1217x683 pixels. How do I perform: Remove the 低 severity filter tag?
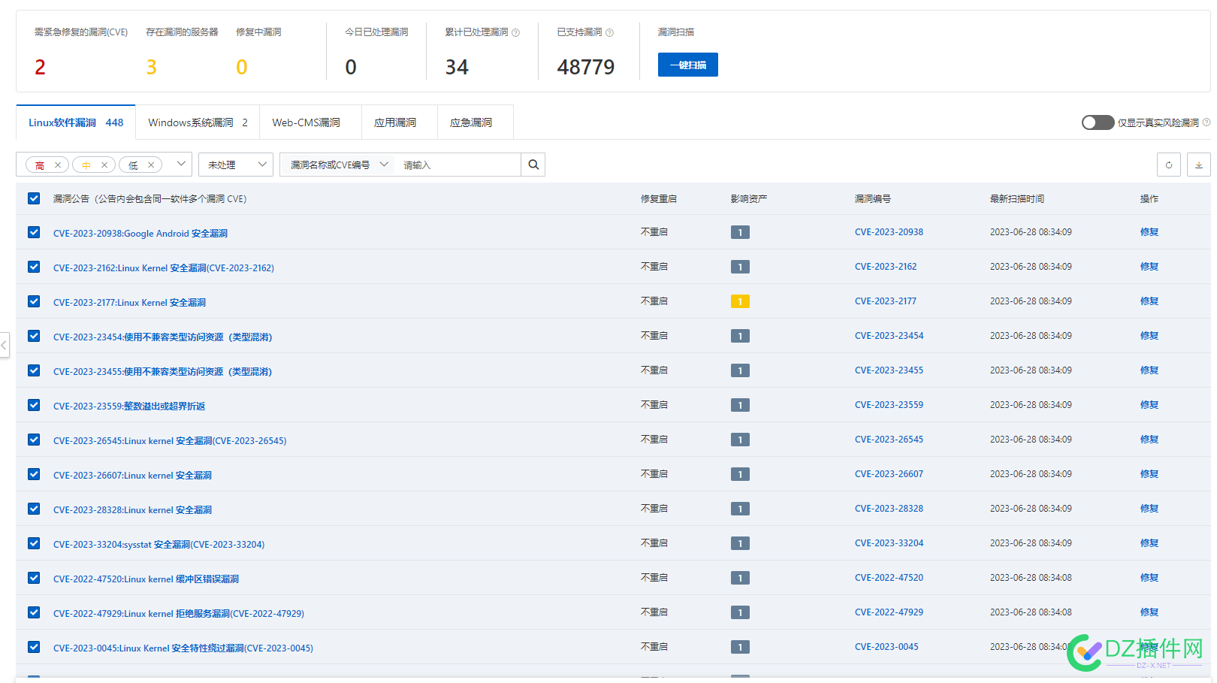[151, 165]
